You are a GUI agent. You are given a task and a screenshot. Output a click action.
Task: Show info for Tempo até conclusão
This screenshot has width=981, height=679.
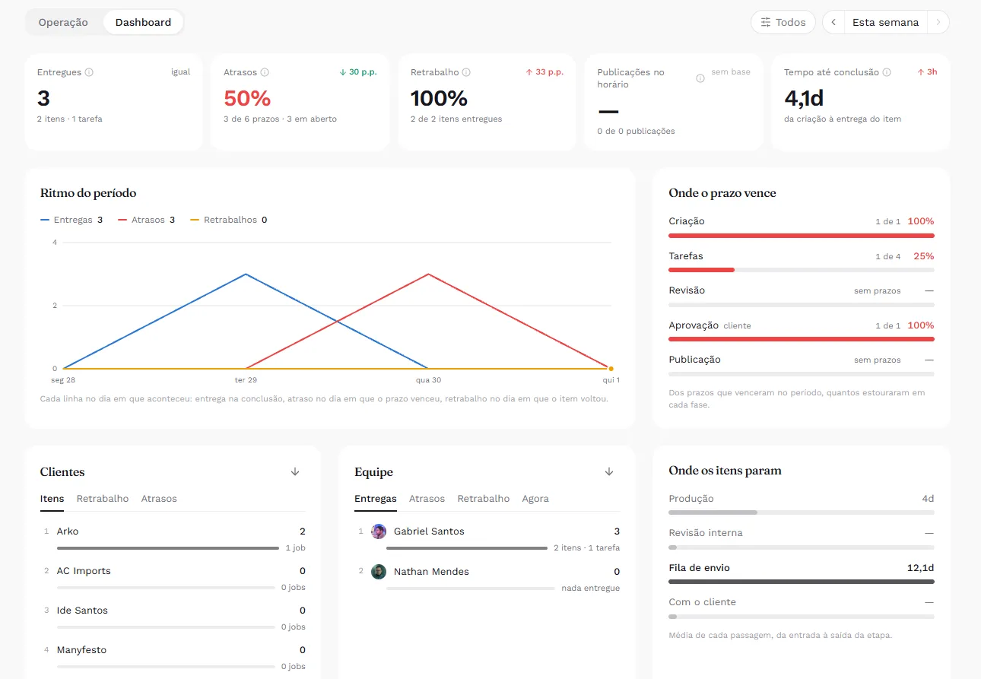(x=887, y=72)
